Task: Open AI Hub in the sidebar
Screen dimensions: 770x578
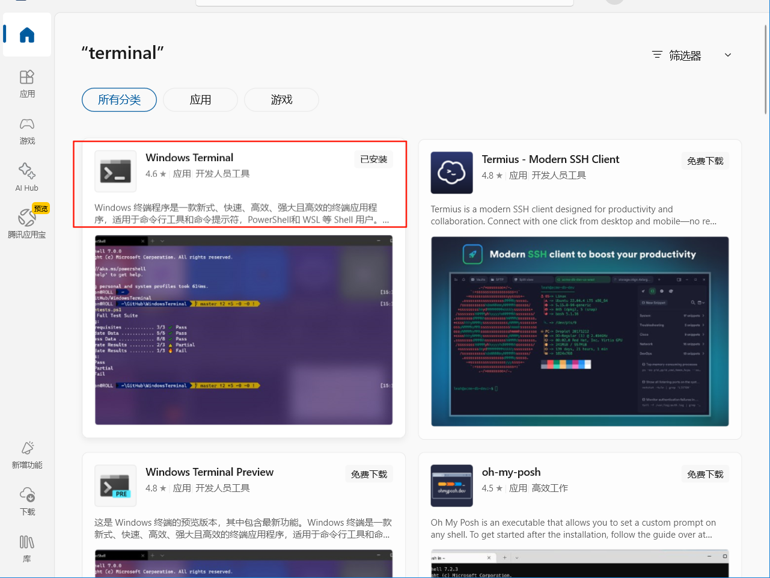Action: click(27, 177)
